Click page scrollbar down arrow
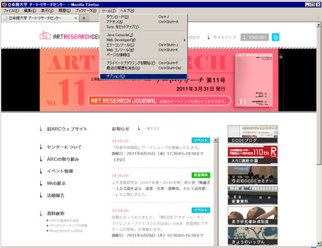This screenshot has height=248, width=322. click(x=319, y=244)
